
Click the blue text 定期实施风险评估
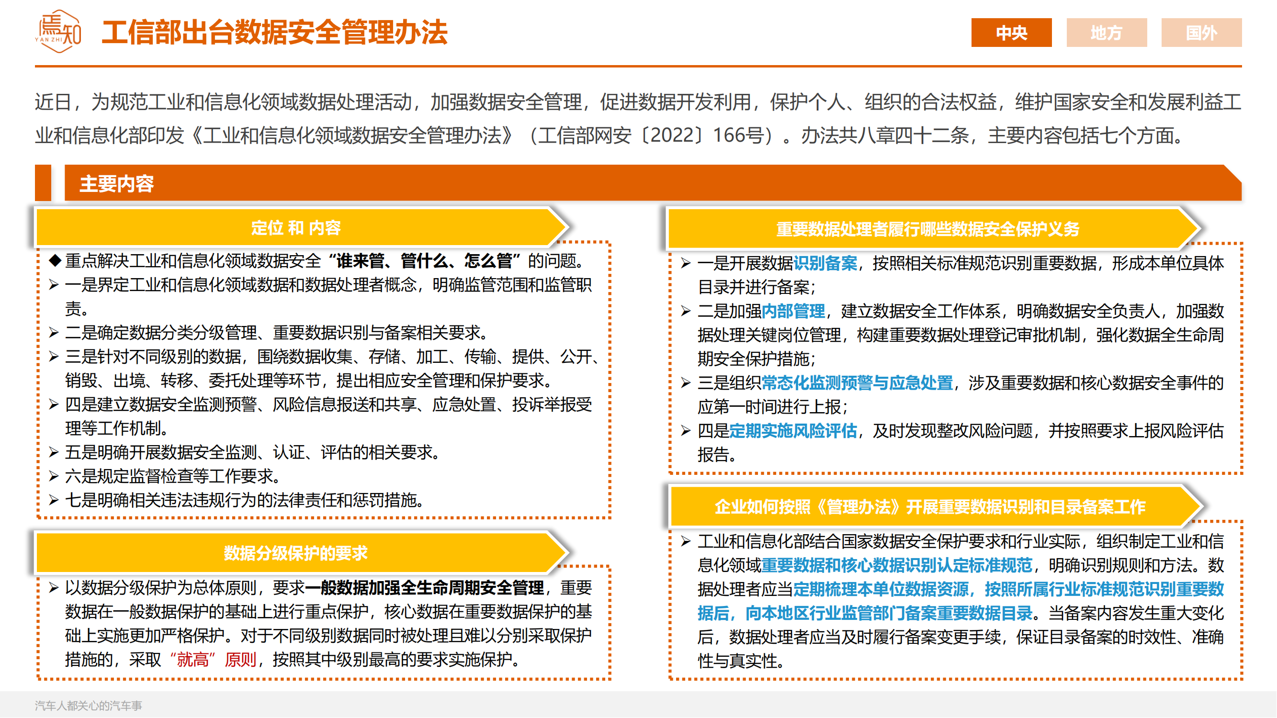tap(793, 431)
